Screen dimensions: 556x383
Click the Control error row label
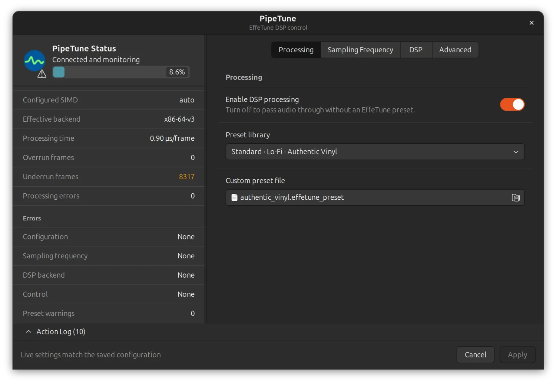pyautogui.click(x=35, y=294)
